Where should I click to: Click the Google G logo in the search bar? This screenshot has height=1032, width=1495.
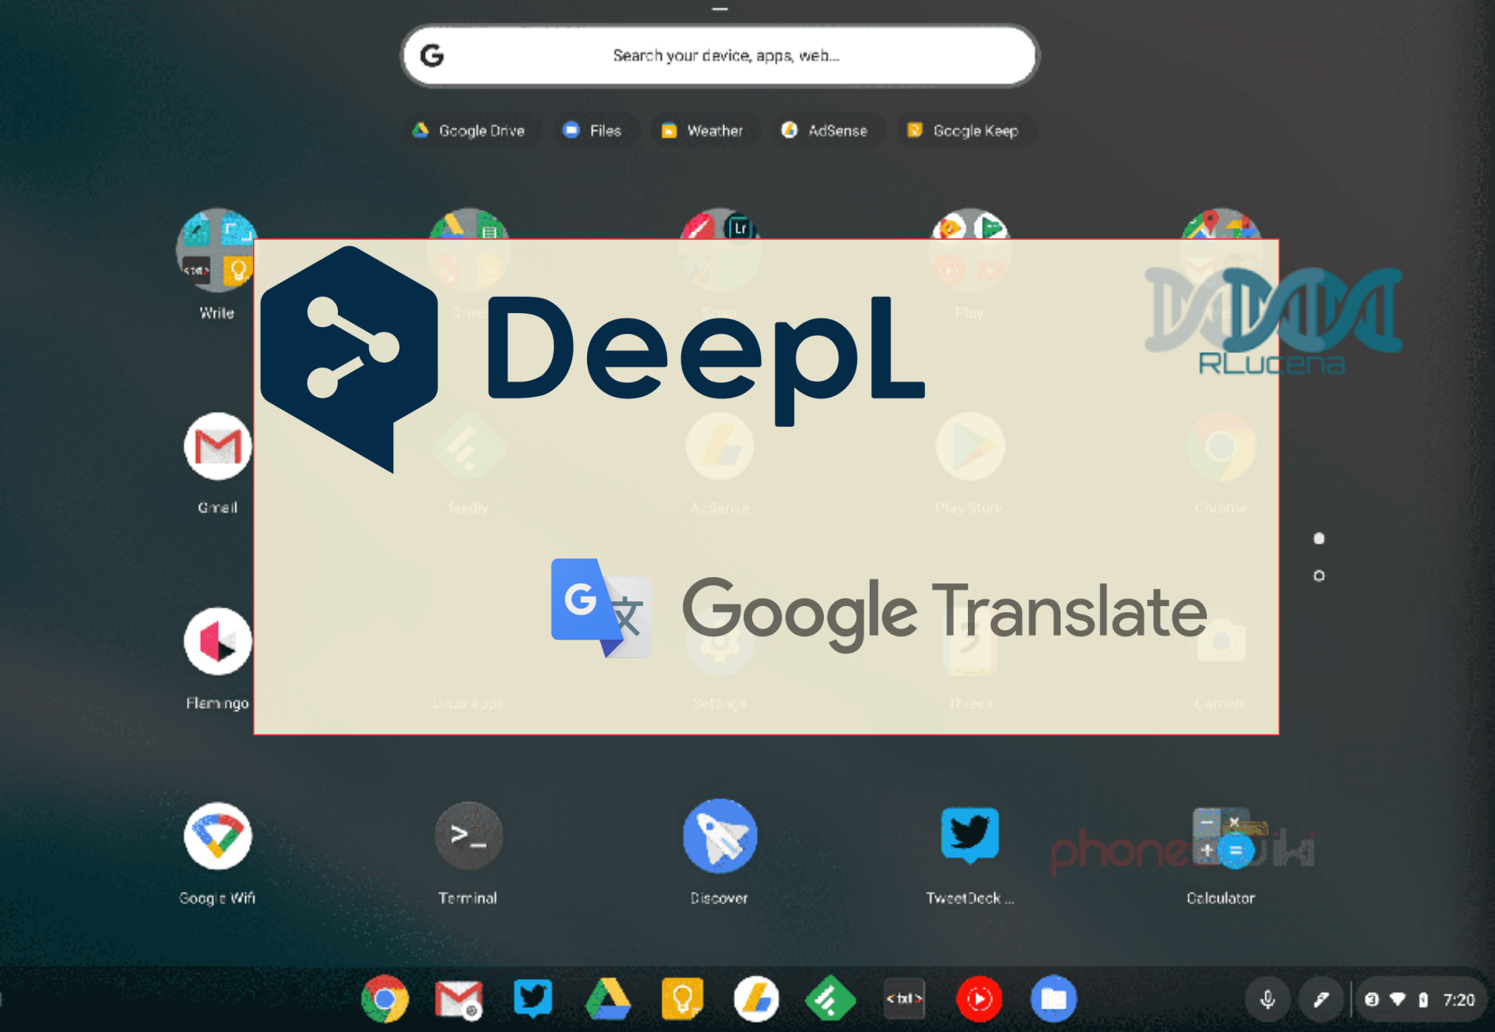[432, 55]
